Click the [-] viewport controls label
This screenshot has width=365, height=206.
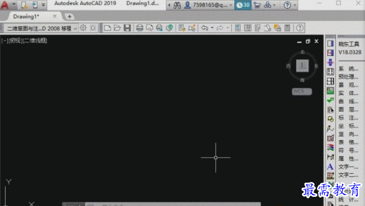[x=5, y=41]
